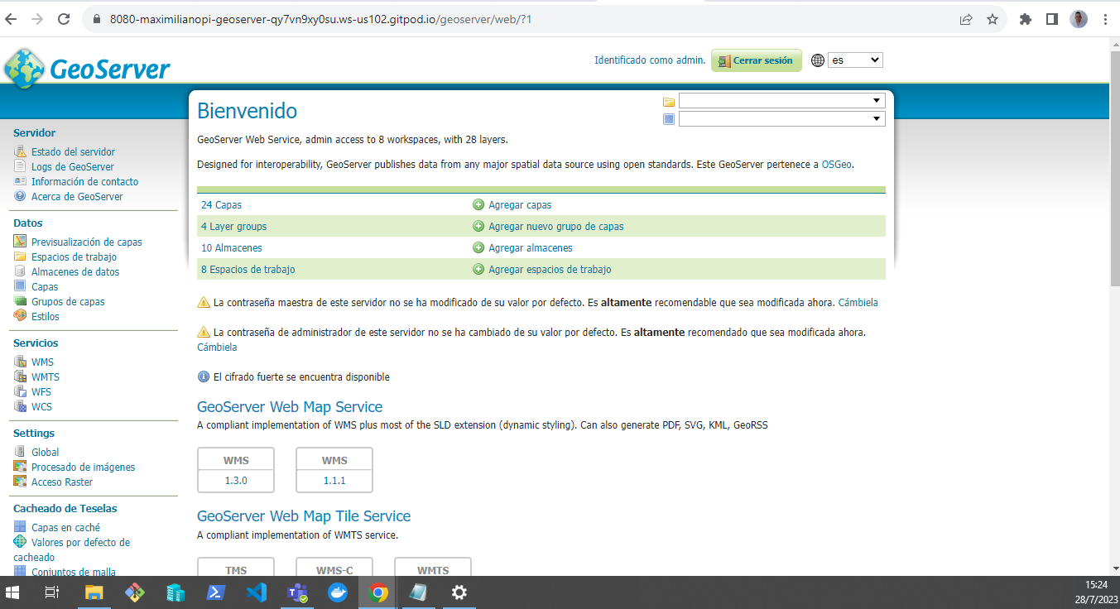
Task: Click the Capas icon in sidebar
Action: [20, 286]
